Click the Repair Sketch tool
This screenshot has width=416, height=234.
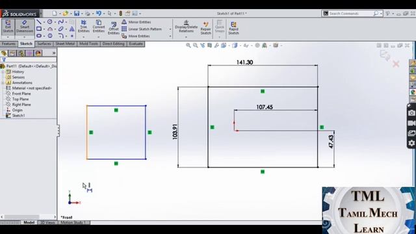205,28
